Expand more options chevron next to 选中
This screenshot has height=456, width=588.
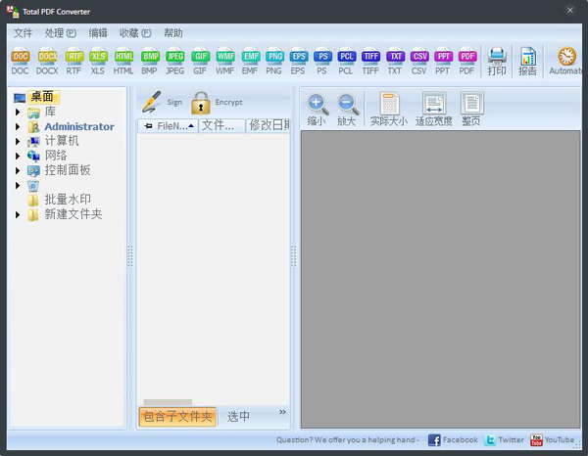pyautogui.click(x=282, y=412)
